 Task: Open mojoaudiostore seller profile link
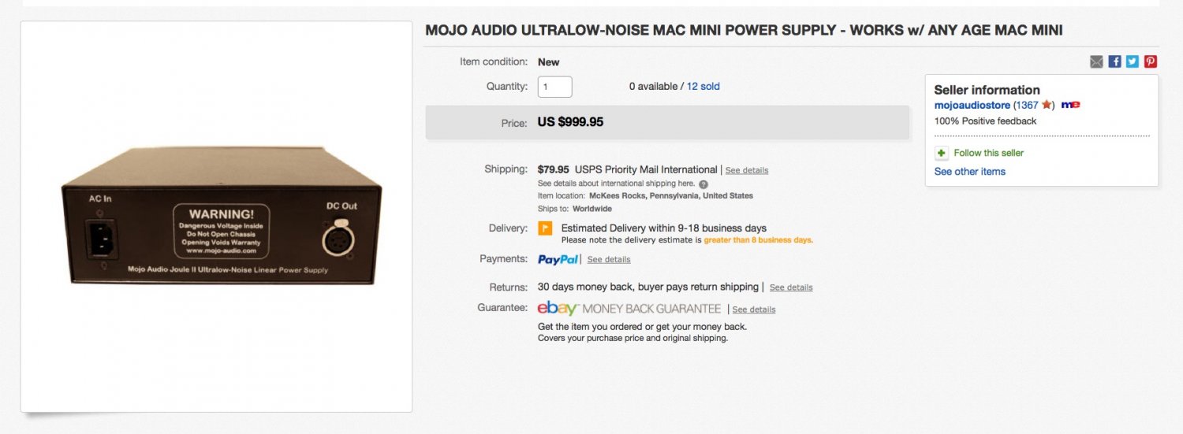(x=972, y=105)
